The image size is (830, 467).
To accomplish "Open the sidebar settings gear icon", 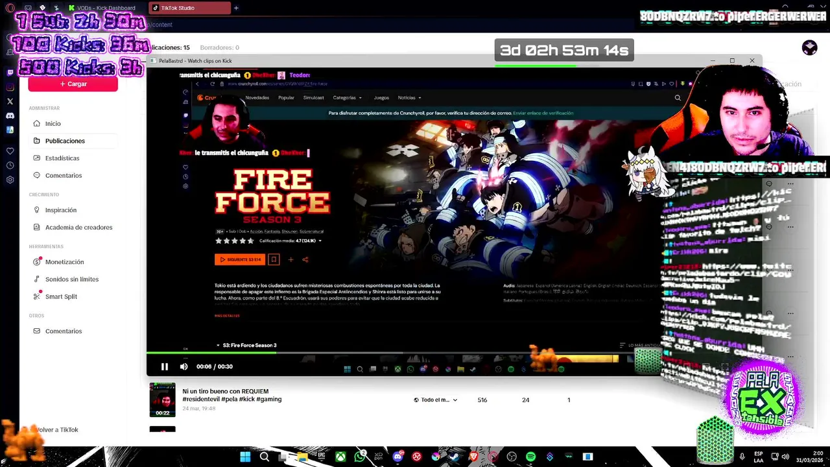I will (10, 180).
